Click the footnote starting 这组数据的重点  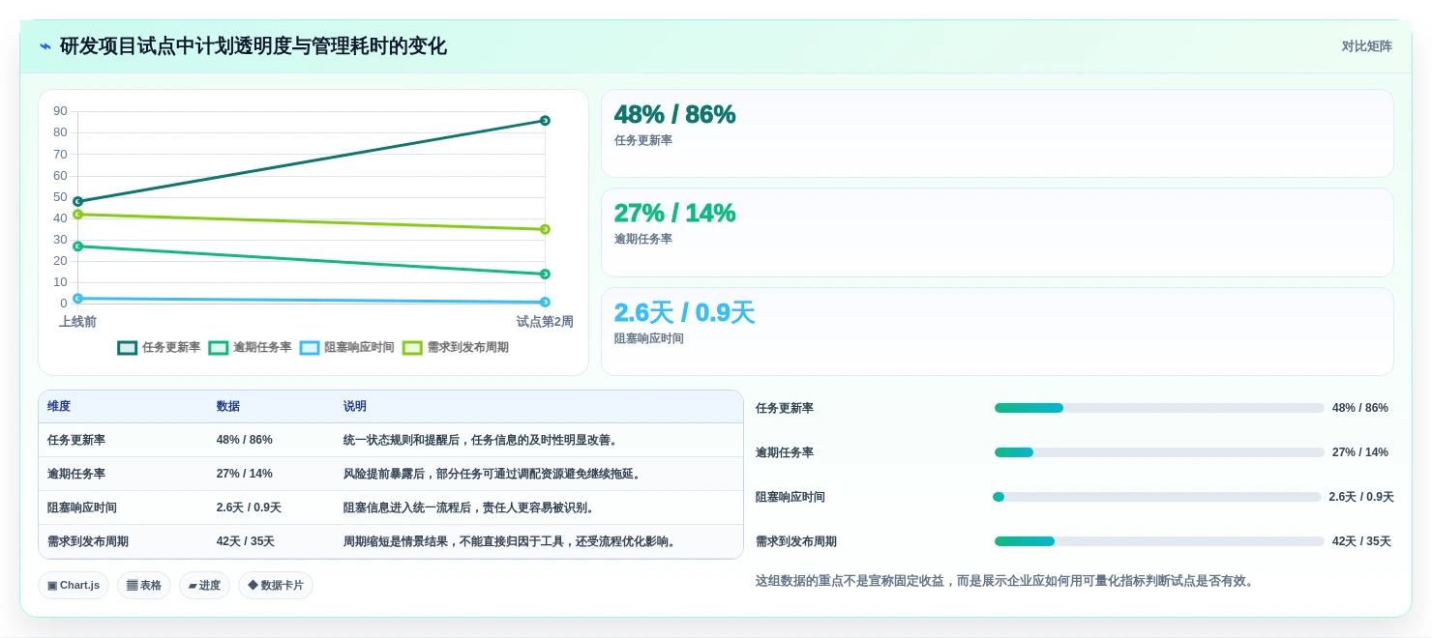click(1006, 581)
